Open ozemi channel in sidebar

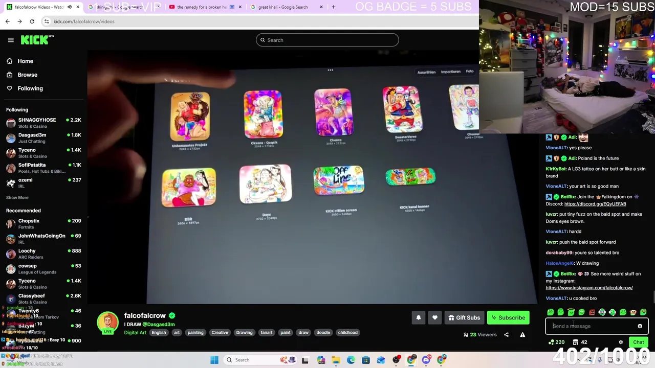coord(43,182)
